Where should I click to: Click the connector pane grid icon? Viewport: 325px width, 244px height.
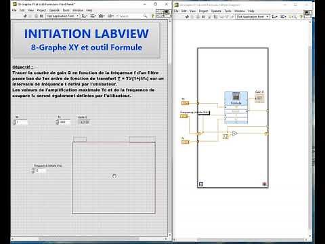pos(160,13)
